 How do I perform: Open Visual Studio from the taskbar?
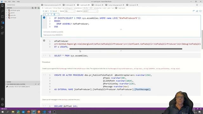coord(49,112)
